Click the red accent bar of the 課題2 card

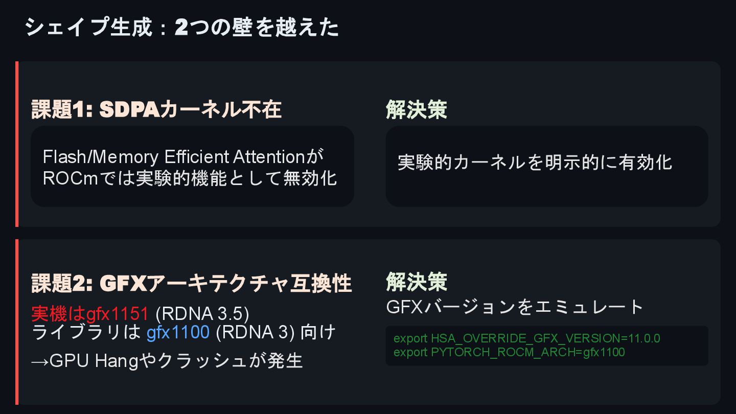[17, 322]
